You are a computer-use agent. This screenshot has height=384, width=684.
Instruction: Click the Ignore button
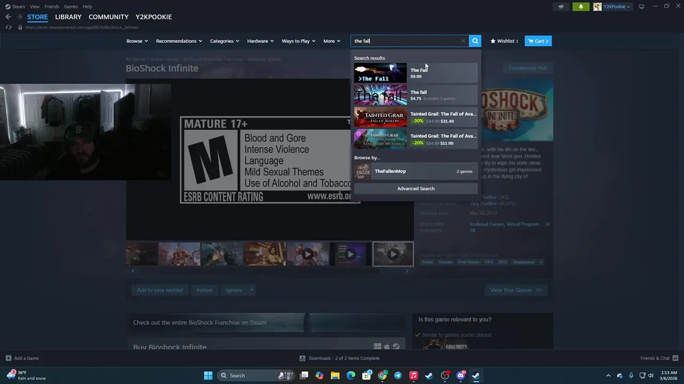click(x=234, y=290)
